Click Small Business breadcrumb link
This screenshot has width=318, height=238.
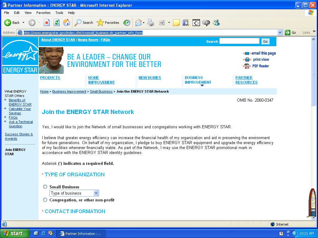(x=101, y=91)
